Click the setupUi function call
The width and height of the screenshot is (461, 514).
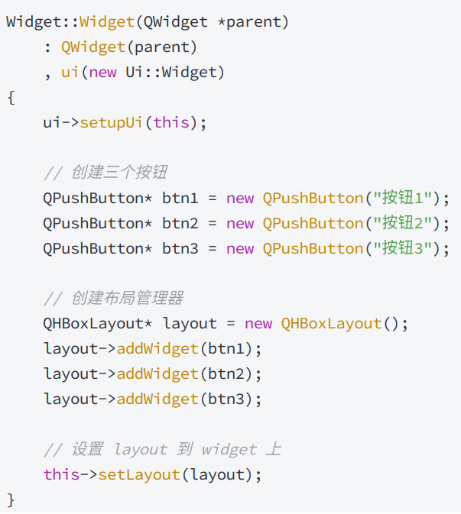click(111, 123)
